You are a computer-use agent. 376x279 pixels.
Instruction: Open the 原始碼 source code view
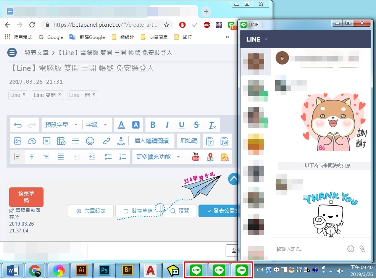click(189, 141)
